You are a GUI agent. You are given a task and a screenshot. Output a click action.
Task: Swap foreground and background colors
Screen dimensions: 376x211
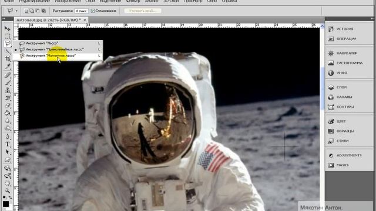point(10,198)
